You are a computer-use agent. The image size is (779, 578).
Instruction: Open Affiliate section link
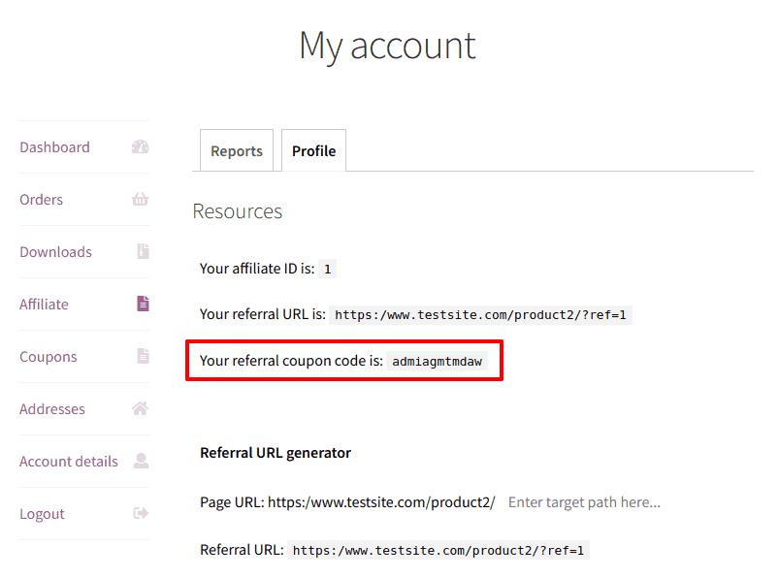pos(44,305)
